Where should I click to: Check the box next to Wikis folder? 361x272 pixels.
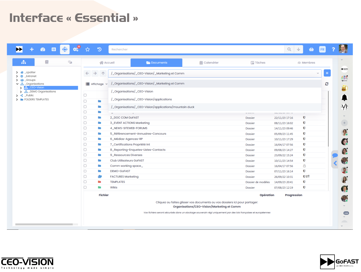[85, 187]
